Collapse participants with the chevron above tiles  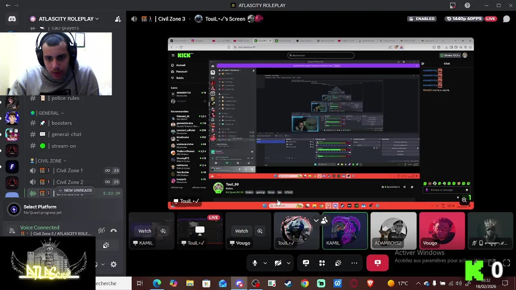point(316,220)
